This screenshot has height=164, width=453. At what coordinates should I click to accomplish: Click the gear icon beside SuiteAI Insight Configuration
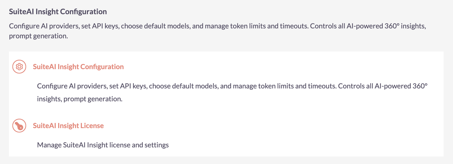(19, 67)
